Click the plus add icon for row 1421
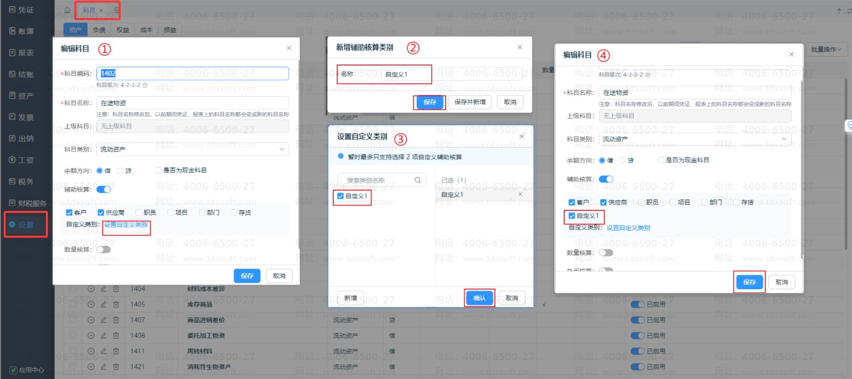Screen dimensions: 852x379 tap(91, 367)
